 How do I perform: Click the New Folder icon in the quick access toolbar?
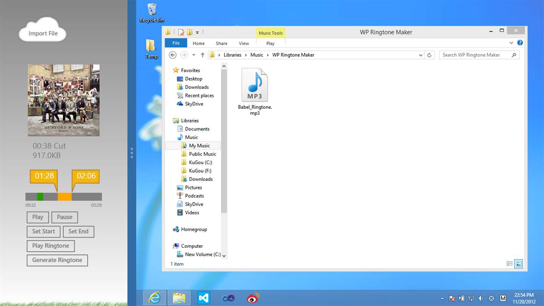pyautogui.click(x=190, y=32)
